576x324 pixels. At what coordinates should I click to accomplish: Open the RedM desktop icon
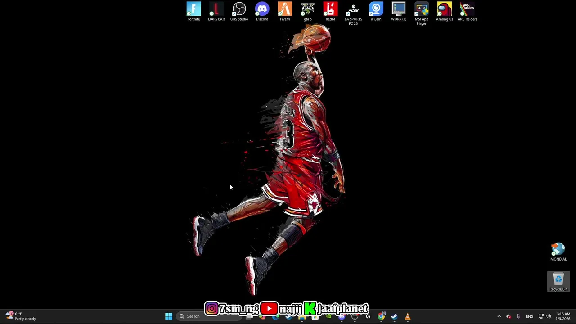[x=330, y=12]
